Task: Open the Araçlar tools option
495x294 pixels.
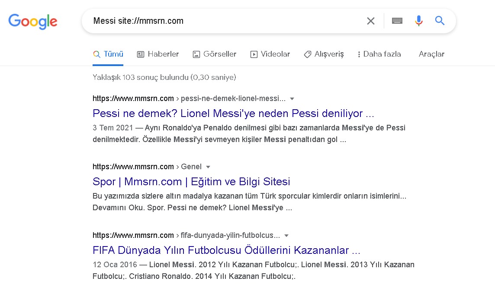Action: (431, 54)
